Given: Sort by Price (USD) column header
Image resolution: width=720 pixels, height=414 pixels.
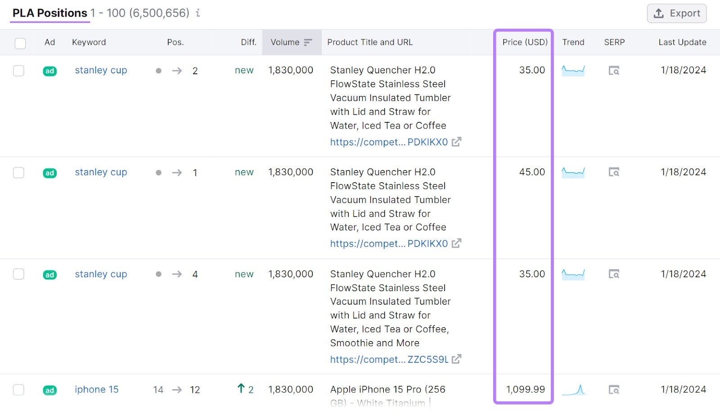Looking at the screenshot, I should pyautogui.click(x=525, y=42).
